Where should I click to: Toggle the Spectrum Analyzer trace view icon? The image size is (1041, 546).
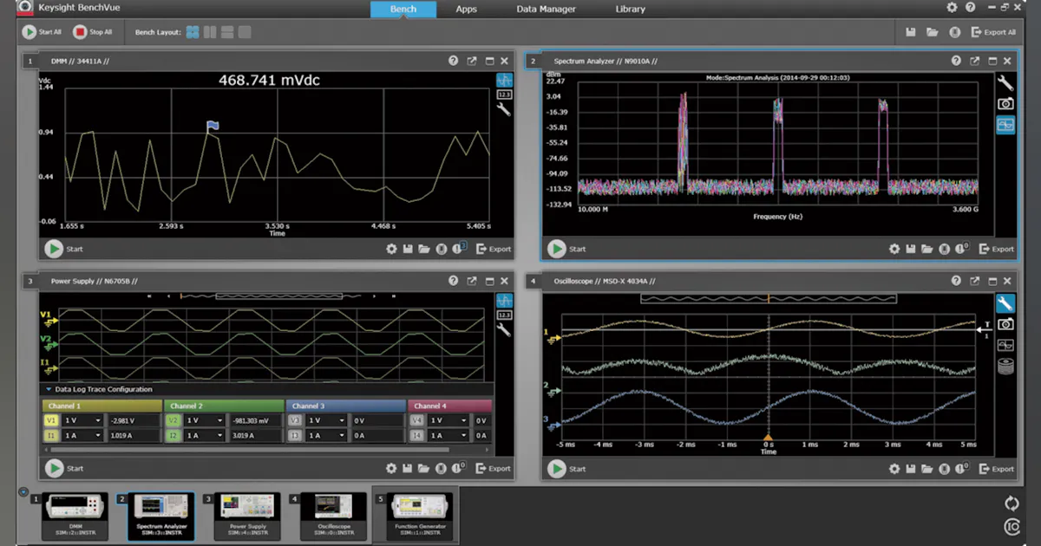click(x=1005, y=126)
